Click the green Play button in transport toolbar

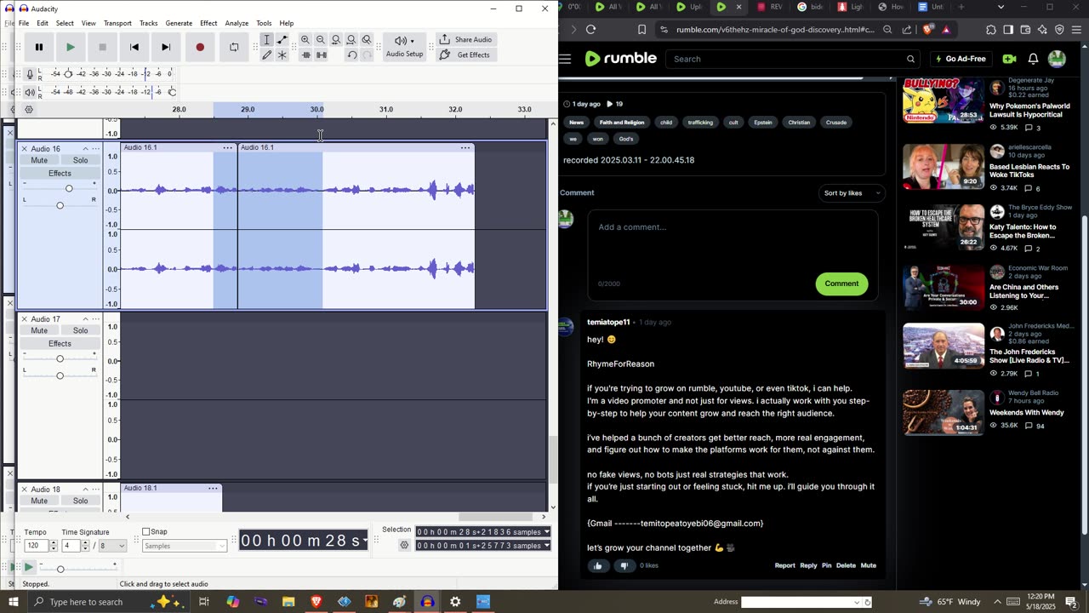pos(71,48)
